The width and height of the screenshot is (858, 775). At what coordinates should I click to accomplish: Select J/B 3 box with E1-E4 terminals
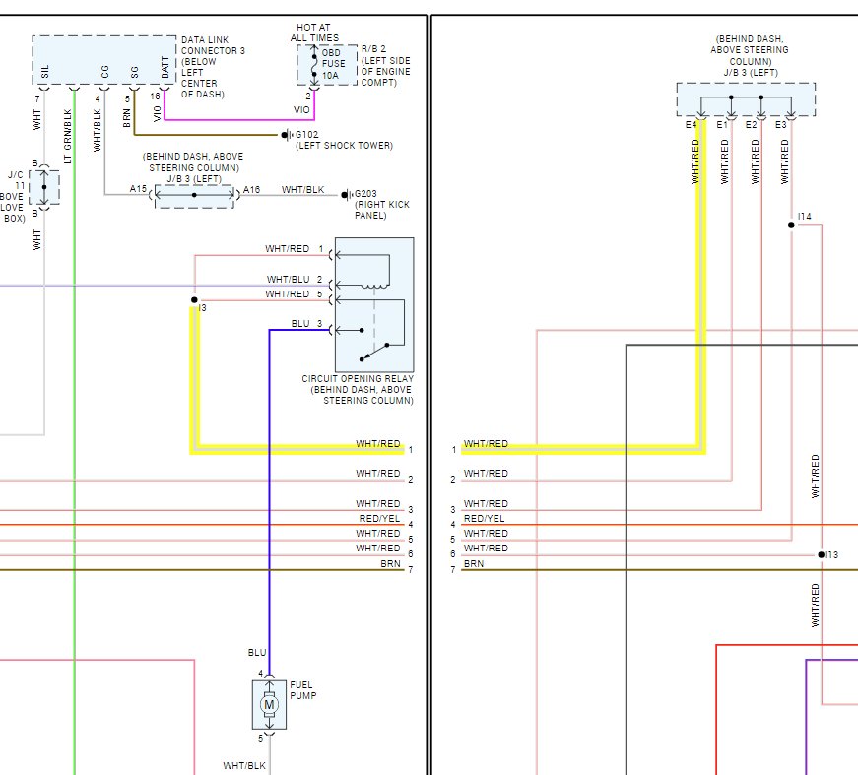tap(746, 99)
